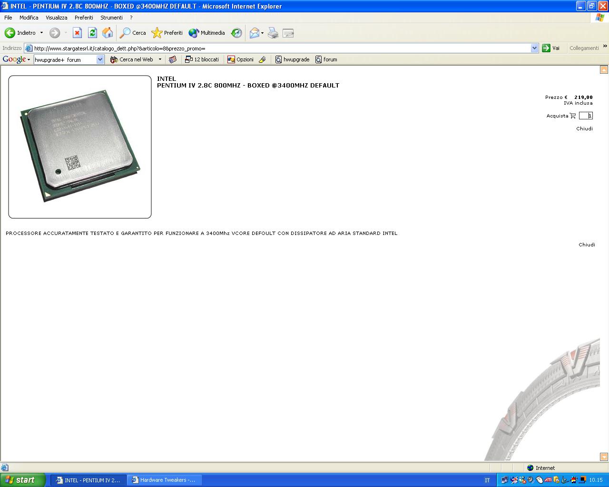Image resolution: width=609 pixels, height=487 pixels.
Task: Find 'hwupgrade' word on page button
Action: pyautogui.click(x=292, y=59)
